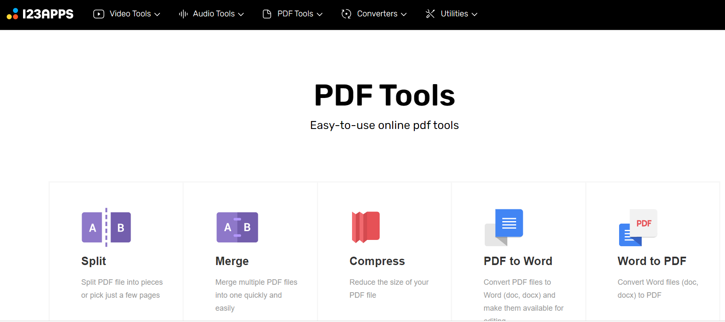725x322 pixels.
Task: Click the purple Merge AB icon
Action: tap(237, 227)
